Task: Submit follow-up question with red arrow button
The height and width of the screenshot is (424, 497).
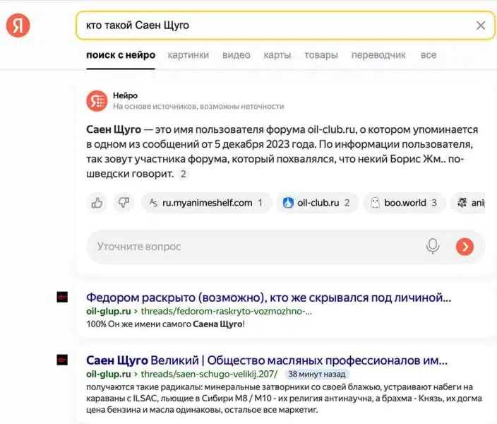Action: click(x=465, y=247)
